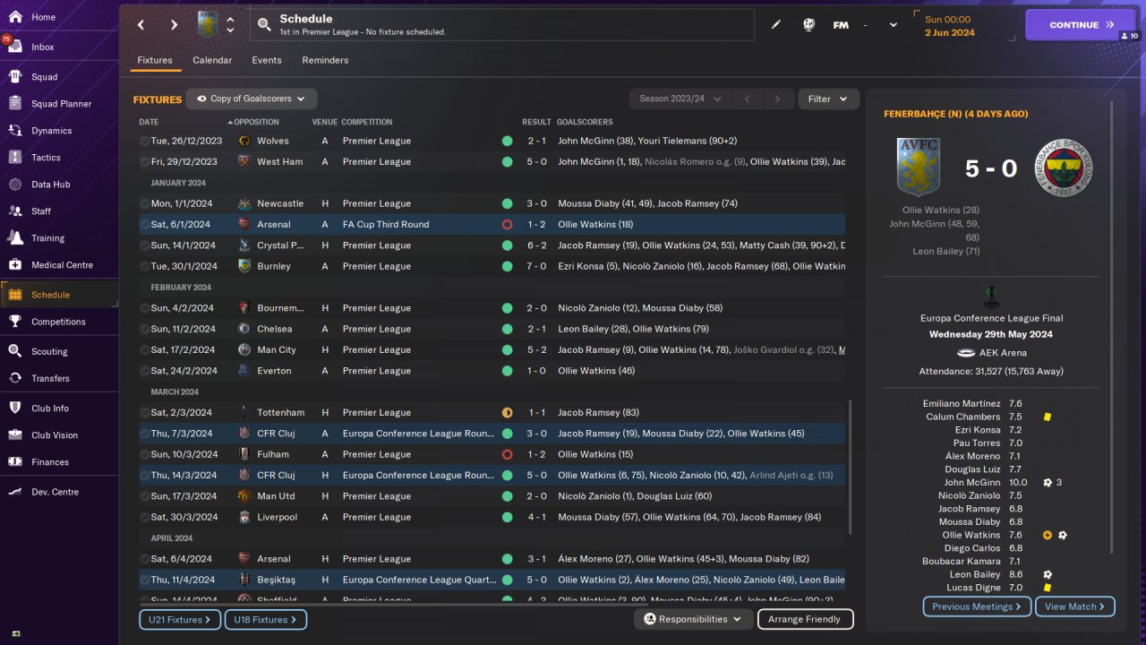Toggle the tick beside Sat, 6/1/2024
This screenshot has height=645, width=1146.
pyautogui.click(x=144, y=225)
